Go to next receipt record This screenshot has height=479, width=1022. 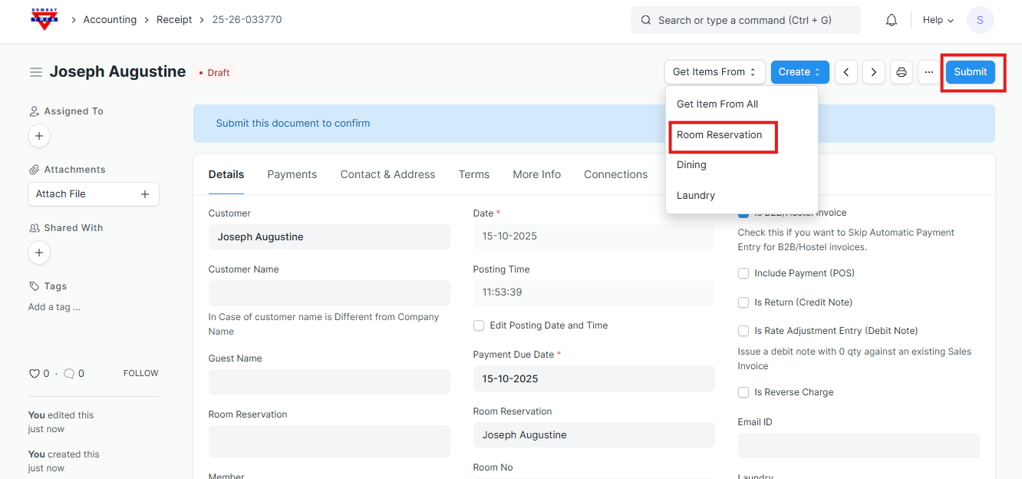pos(873,72)
